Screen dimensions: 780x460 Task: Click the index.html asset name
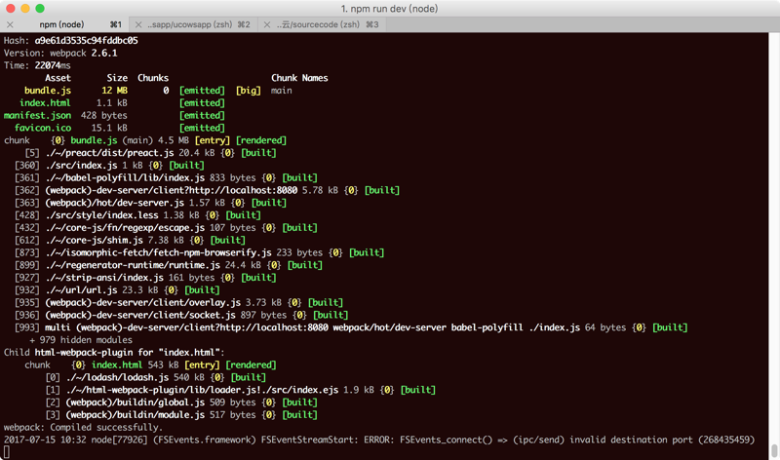[45, 103]
